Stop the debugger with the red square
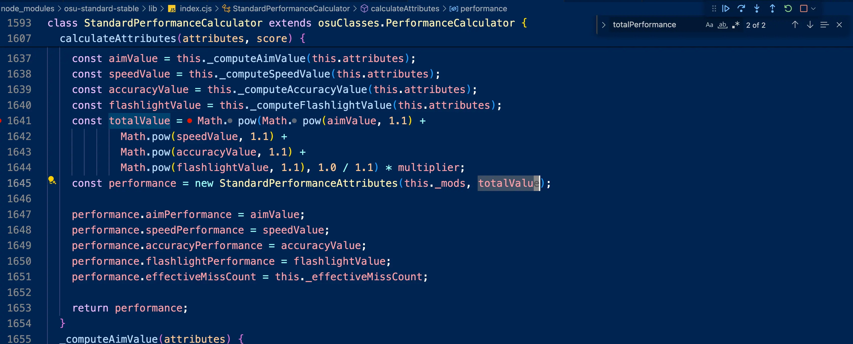 pyautogui.click(x=803, y=8)
